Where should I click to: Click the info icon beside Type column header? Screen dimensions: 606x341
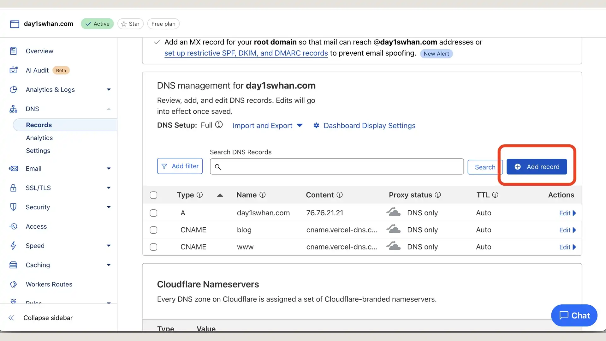[199, 195]
